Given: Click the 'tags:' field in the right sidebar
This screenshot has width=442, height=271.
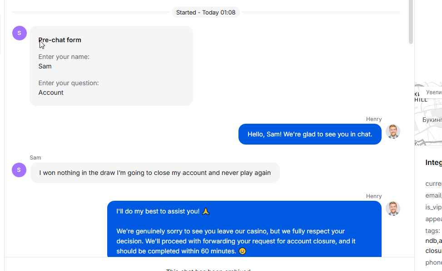Looking at the screenshot, I should click(432, 231).
